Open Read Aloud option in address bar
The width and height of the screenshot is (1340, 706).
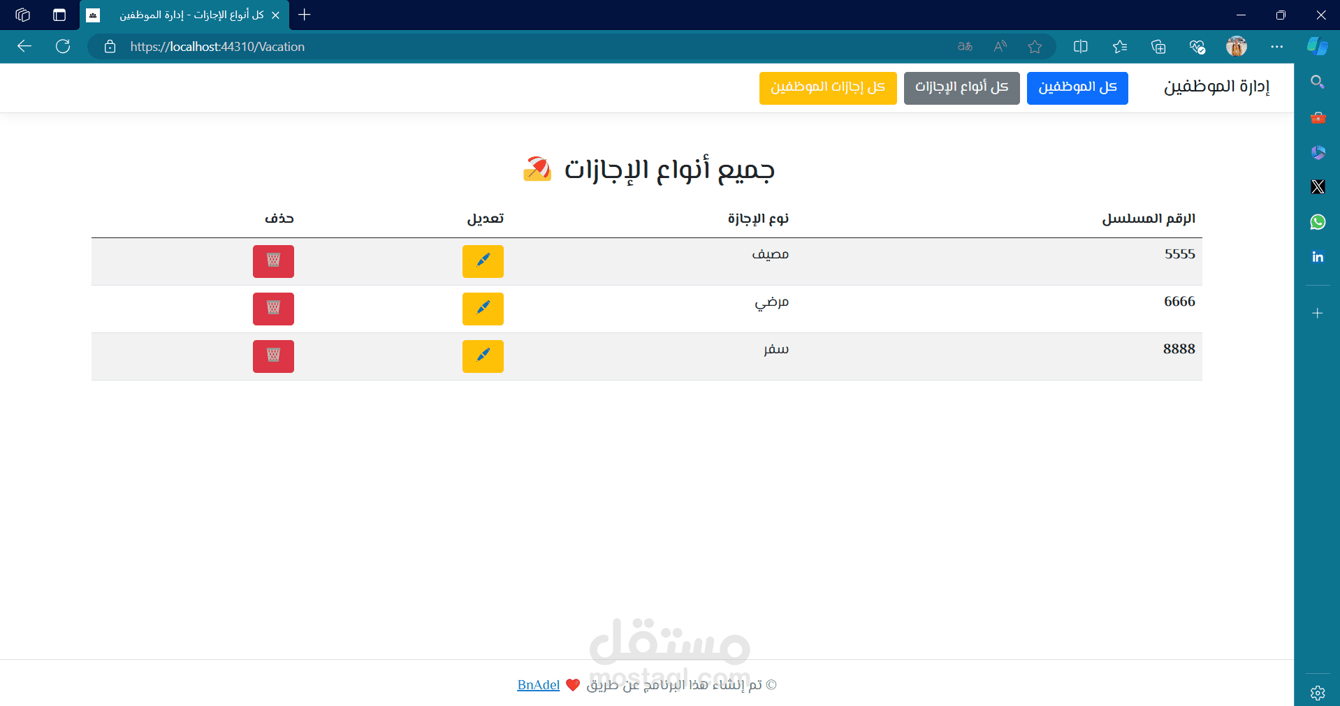pos(1000,47)
